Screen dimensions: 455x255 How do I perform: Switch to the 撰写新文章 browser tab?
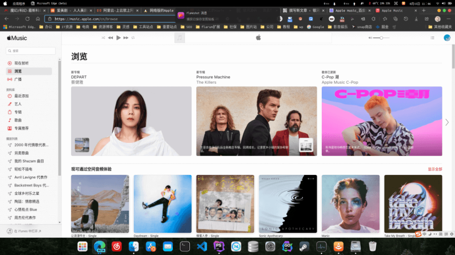pyautogui.click(x=303, y=10)
